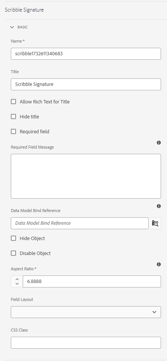Increase Aspect Ratio with up arrow
167x361 pixels.
pyautogui.click(x=17, y=279)
